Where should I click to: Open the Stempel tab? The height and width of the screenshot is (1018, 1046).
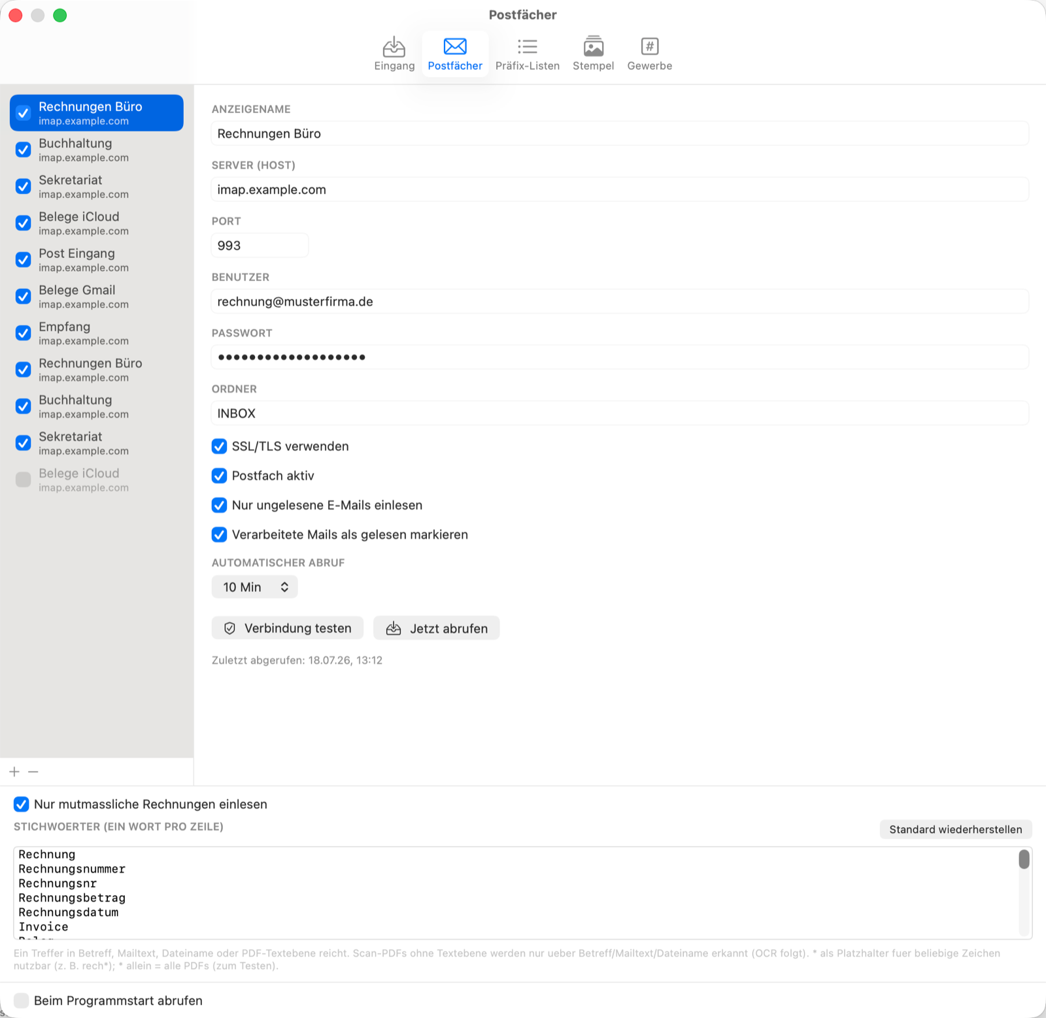coord(593,54)
